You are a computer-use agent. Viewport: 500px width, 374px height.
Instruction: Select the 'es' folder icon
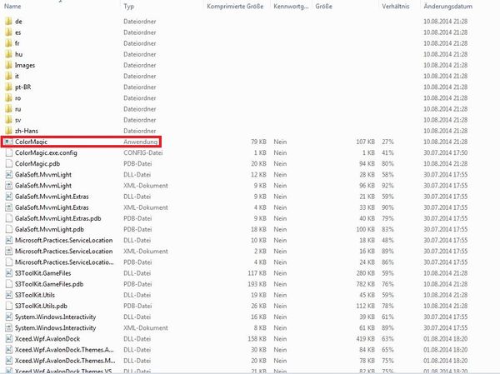point(8,32)
